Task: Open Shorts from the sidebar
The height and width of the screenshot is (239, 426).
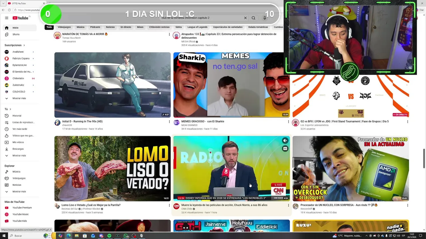Action: (19, 35)
